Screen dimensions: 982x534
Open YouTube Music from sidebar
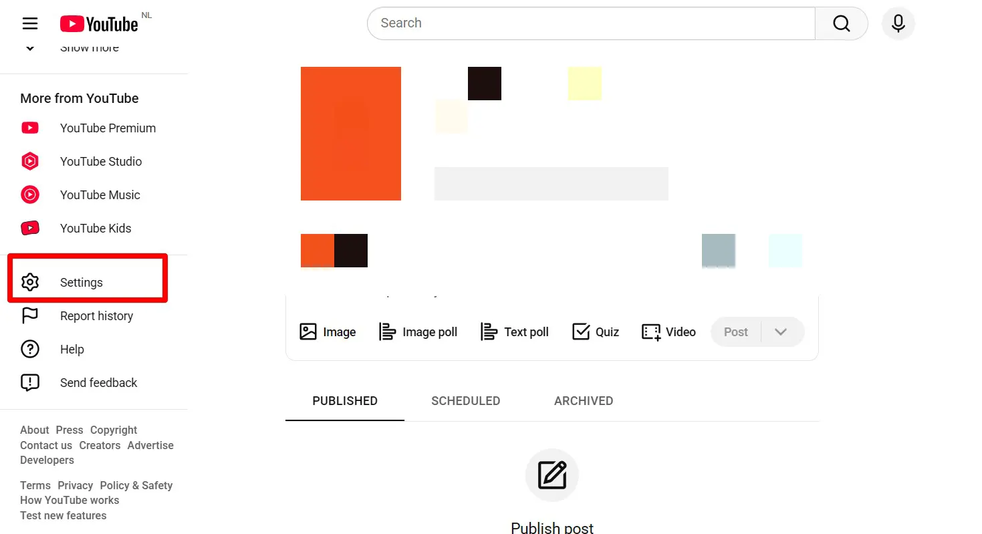tap(100, 195)
